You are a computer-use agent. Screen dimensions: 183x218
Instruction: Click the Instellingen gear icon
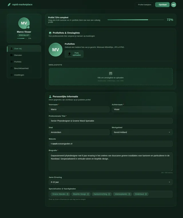pos(11,75)
